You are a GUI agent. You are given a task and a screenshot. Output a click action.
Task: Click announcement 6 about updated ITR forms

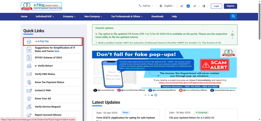[161, 35]
